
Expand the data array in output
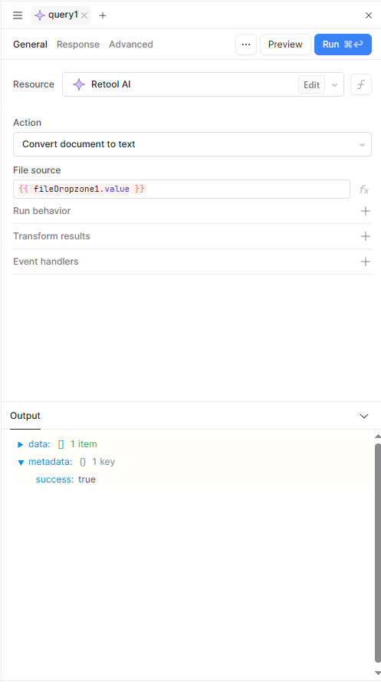point(21,445)
